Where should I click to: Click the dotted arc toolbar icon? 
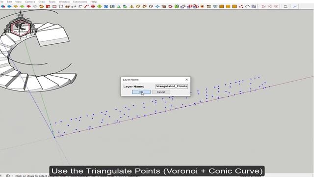click(x=247, y=6)
